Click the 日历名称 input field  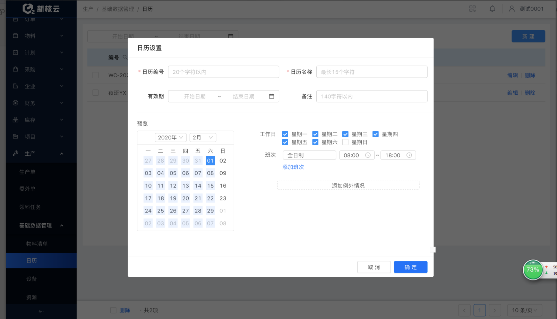click(x=372, y=72)
